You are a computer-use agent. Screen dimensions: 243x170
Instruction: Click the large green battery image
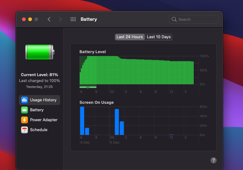click(40, 52)
